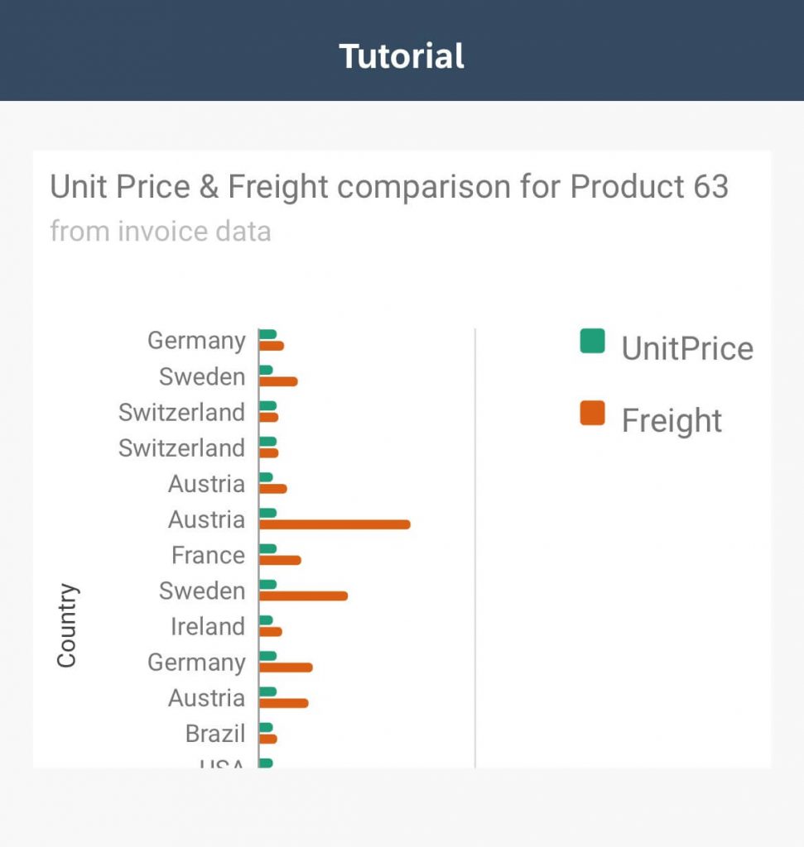Click the 'from invoice data' subtitle
The image size is (804, 847).
point(161,232)
